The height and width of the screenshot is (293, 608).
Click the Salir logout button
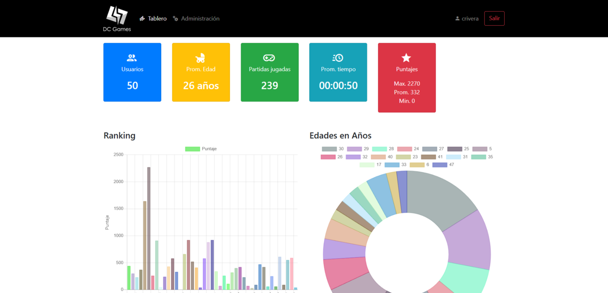pyautogui.click(x=495, y=19)
